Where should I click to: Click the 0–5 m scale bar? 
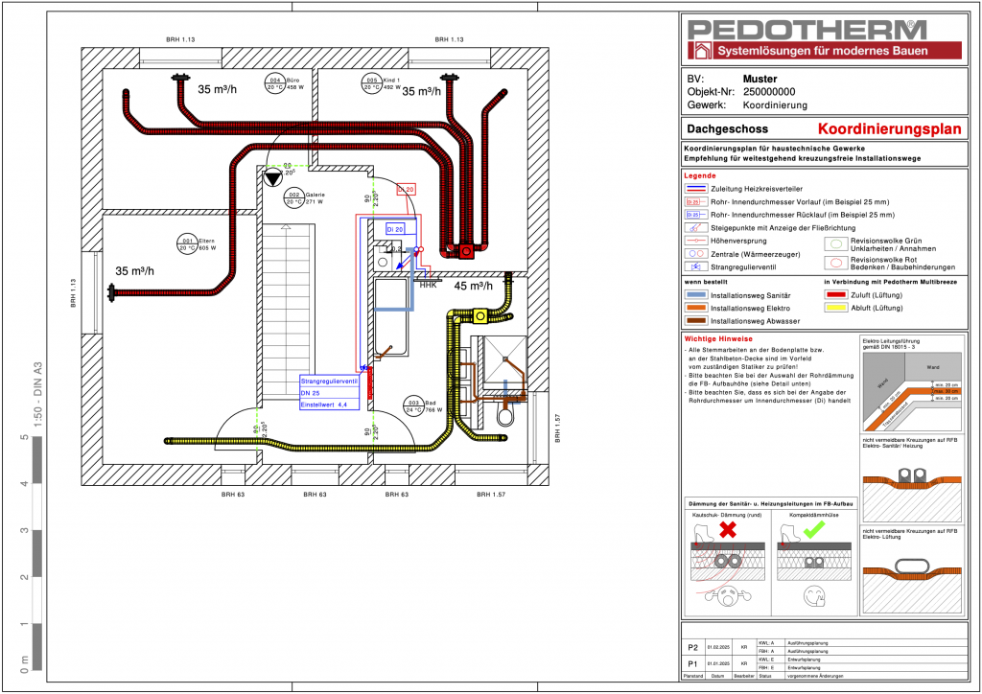click(37, 554)
